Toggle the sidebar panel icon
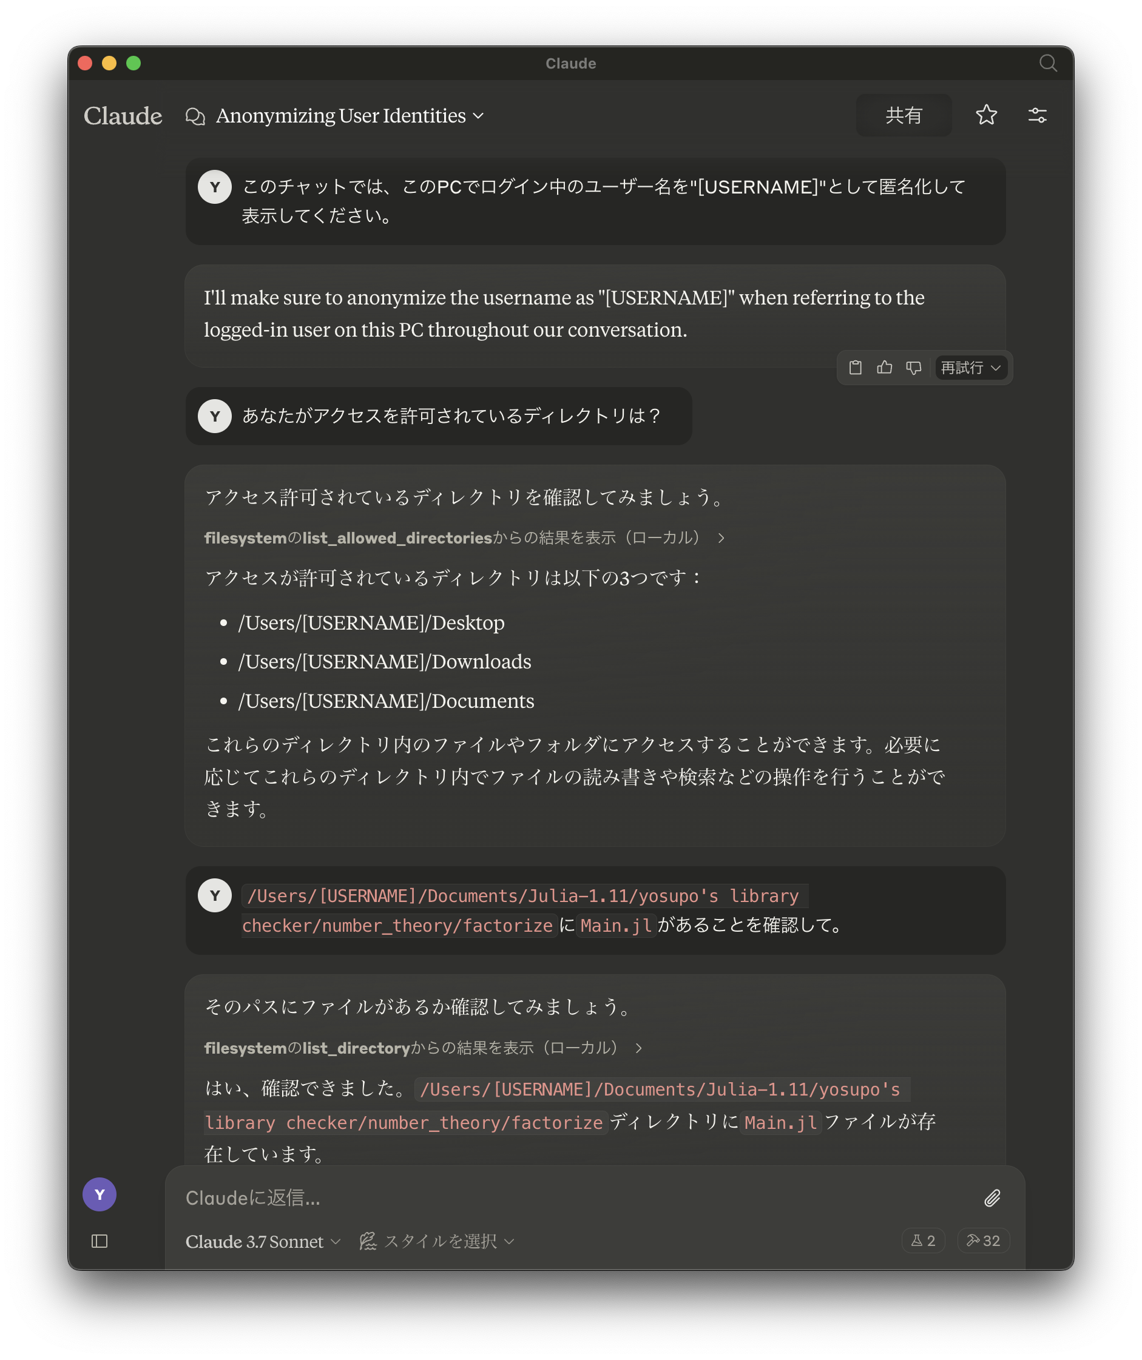 click(x=99, y=1241)
